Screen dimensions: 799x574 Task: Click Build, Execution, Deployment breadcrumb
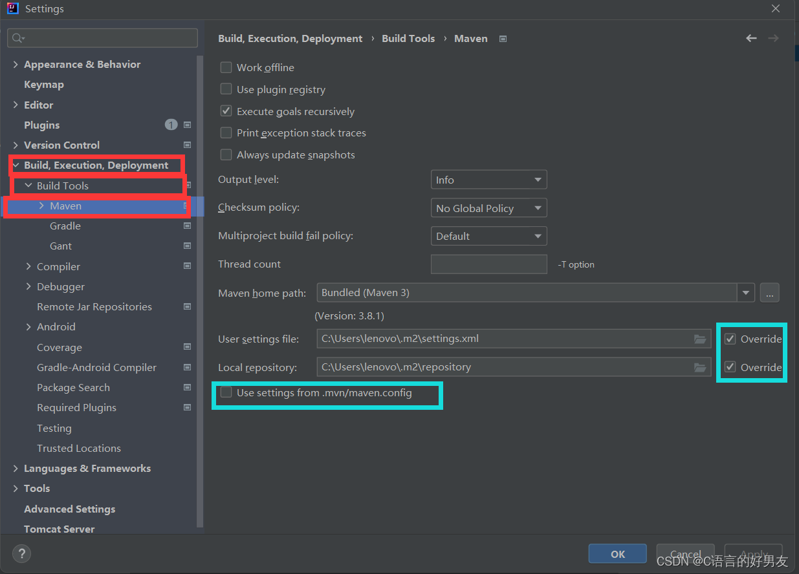tap(290, 39)
